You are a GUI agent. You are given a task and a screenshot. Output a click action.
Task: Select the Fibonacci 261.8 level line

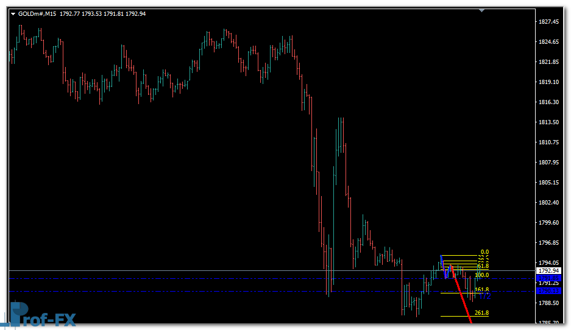point(457,316)
